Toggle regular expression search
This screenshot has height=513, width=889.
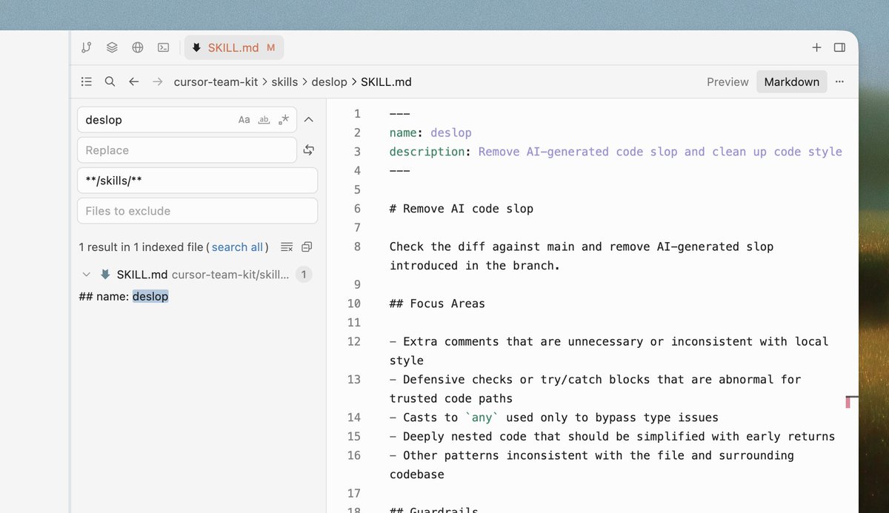click(283, 119)
